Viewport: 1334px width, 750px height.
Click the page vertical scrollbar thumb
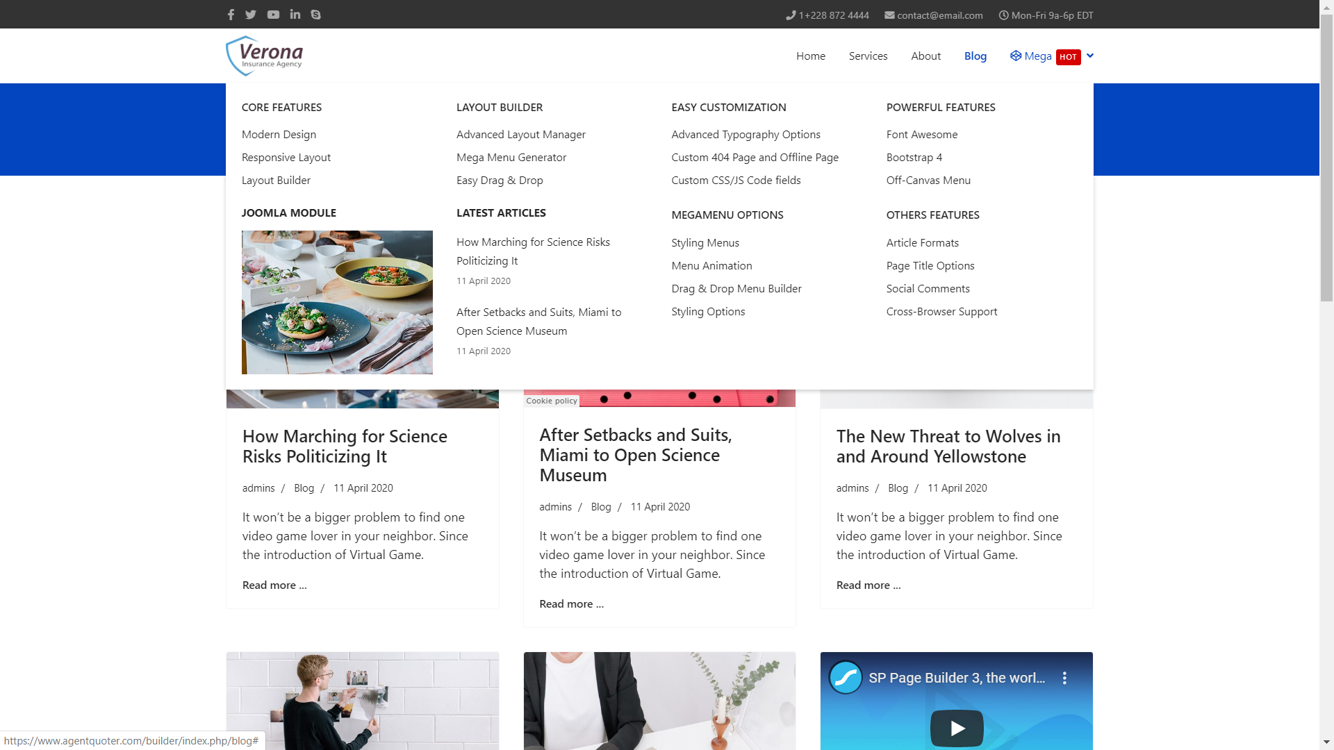tap(1326, 158)
